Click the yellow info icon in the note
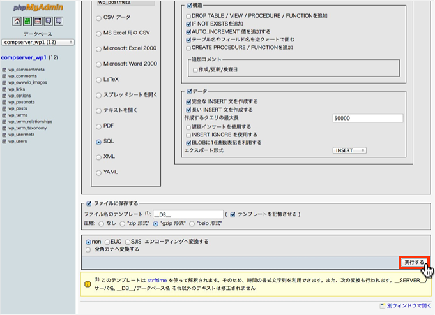This screenshot has height=315, width=435. (88, 284)
